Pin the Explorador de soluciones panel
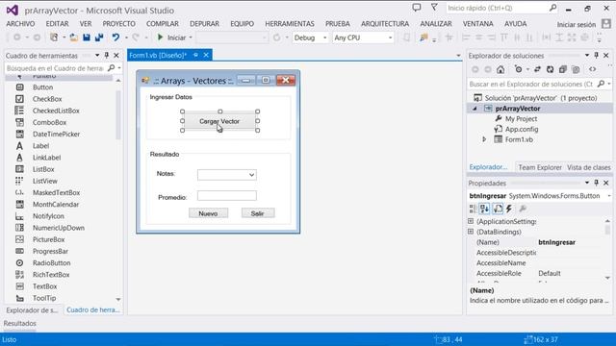 (x=597, y=56)
